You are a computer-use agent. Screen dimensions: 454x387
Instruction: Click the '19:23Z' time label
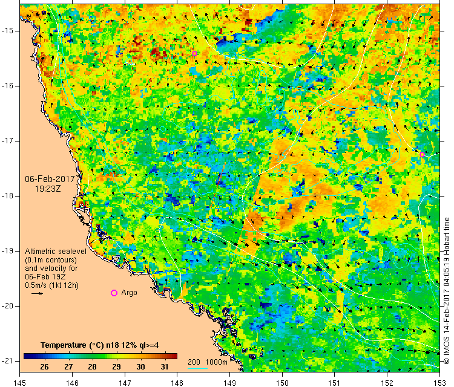click(48, 189)
